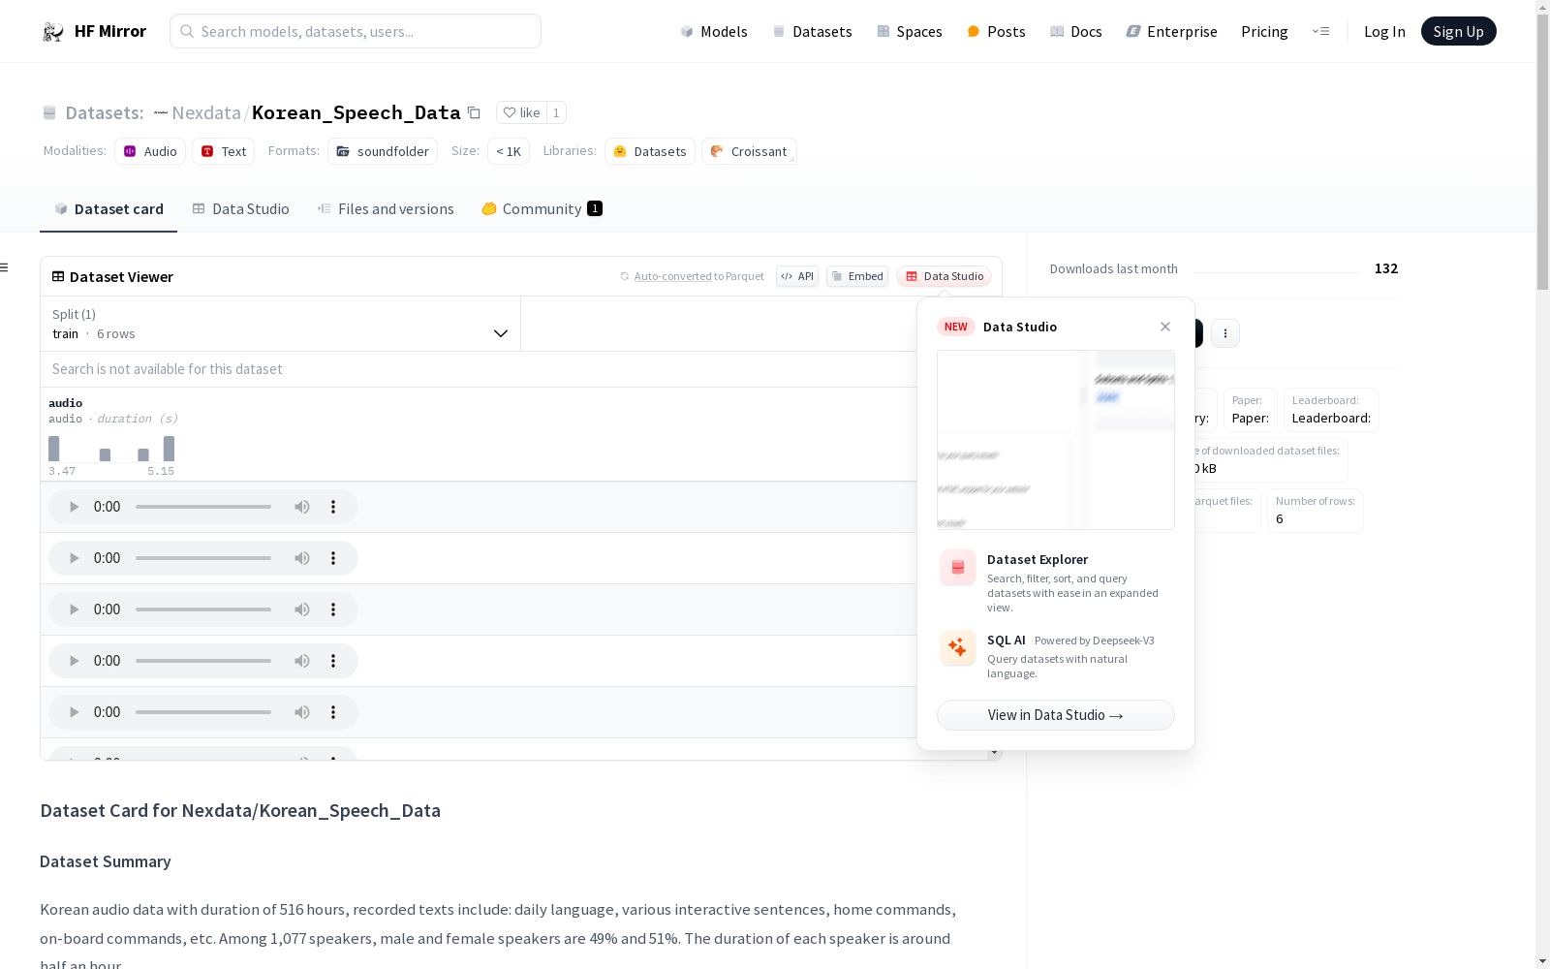The width and height of the screenshot is (1550, 969).
Task: Click the audio column header
Action: click(66, 403)
